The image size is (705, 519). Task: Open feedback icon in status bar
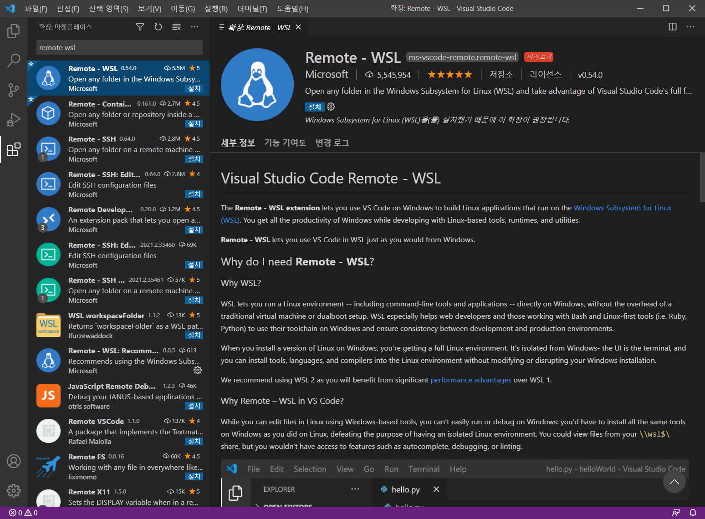[x=676, y=513]
